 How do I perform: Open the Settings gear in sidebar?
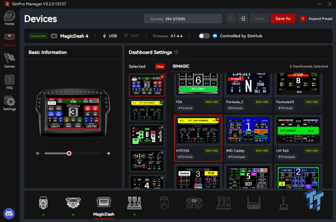9,103
